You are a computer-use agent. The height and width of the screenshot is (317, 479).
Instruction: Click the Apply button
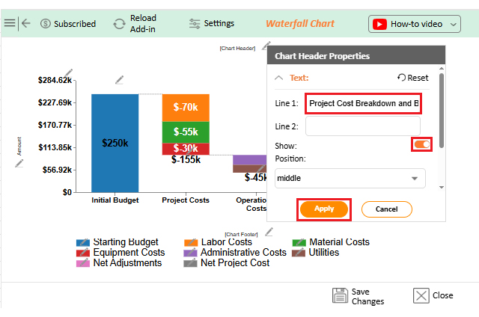(324, 209)
